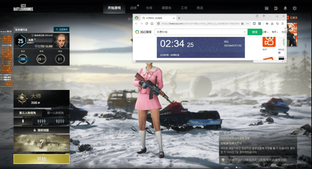
Task: Open the 挑战 missions 2/6 circle
Action: [x=60, y=59]
